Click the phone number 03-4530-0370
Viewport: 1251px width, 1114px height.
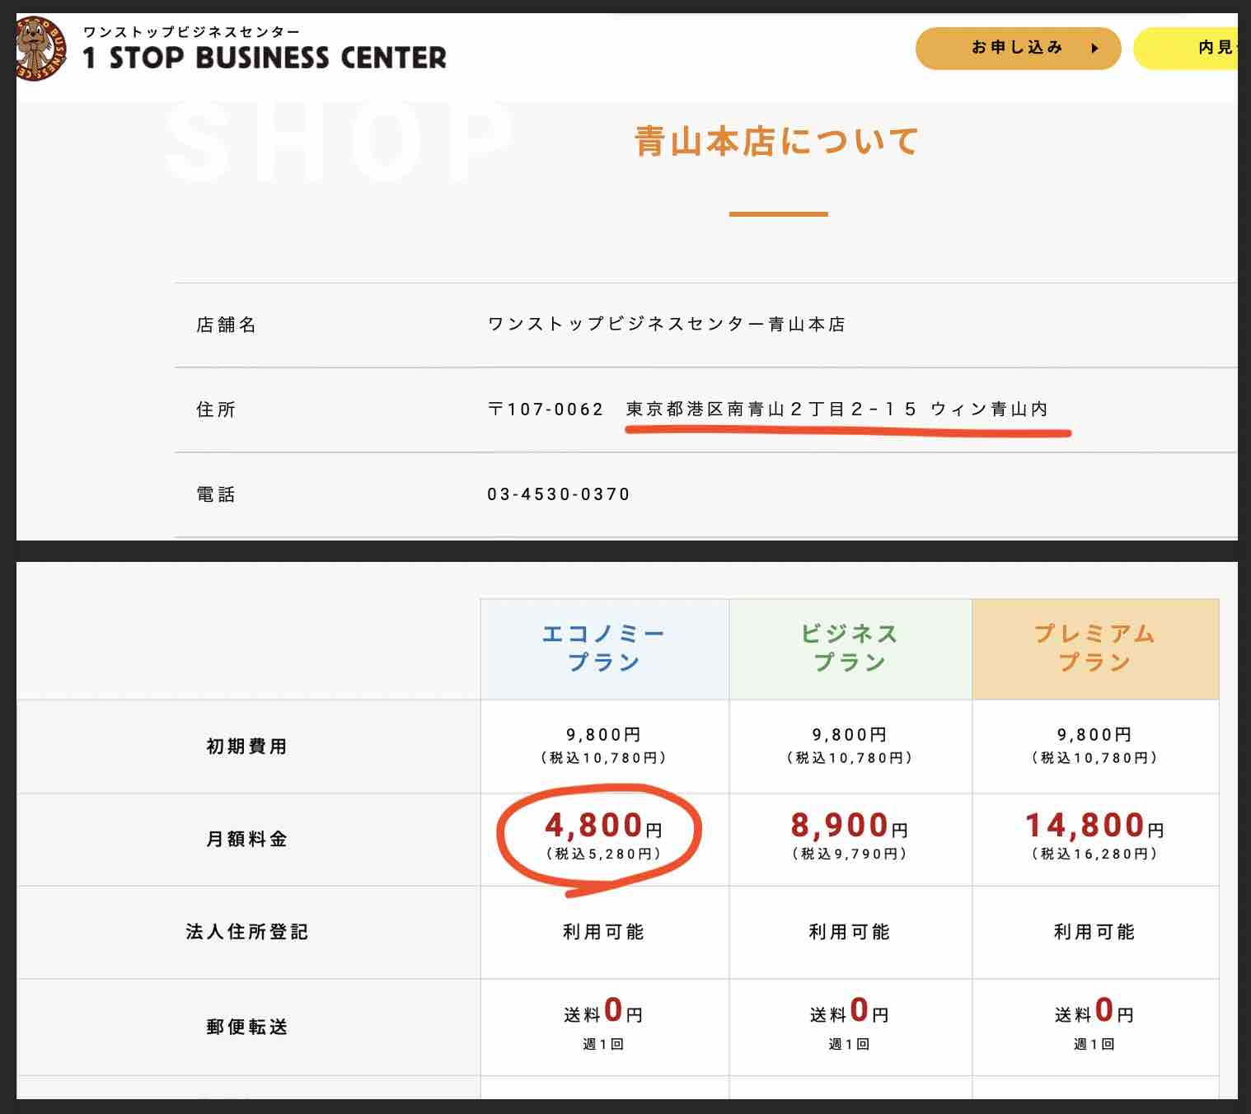[559, 494]
